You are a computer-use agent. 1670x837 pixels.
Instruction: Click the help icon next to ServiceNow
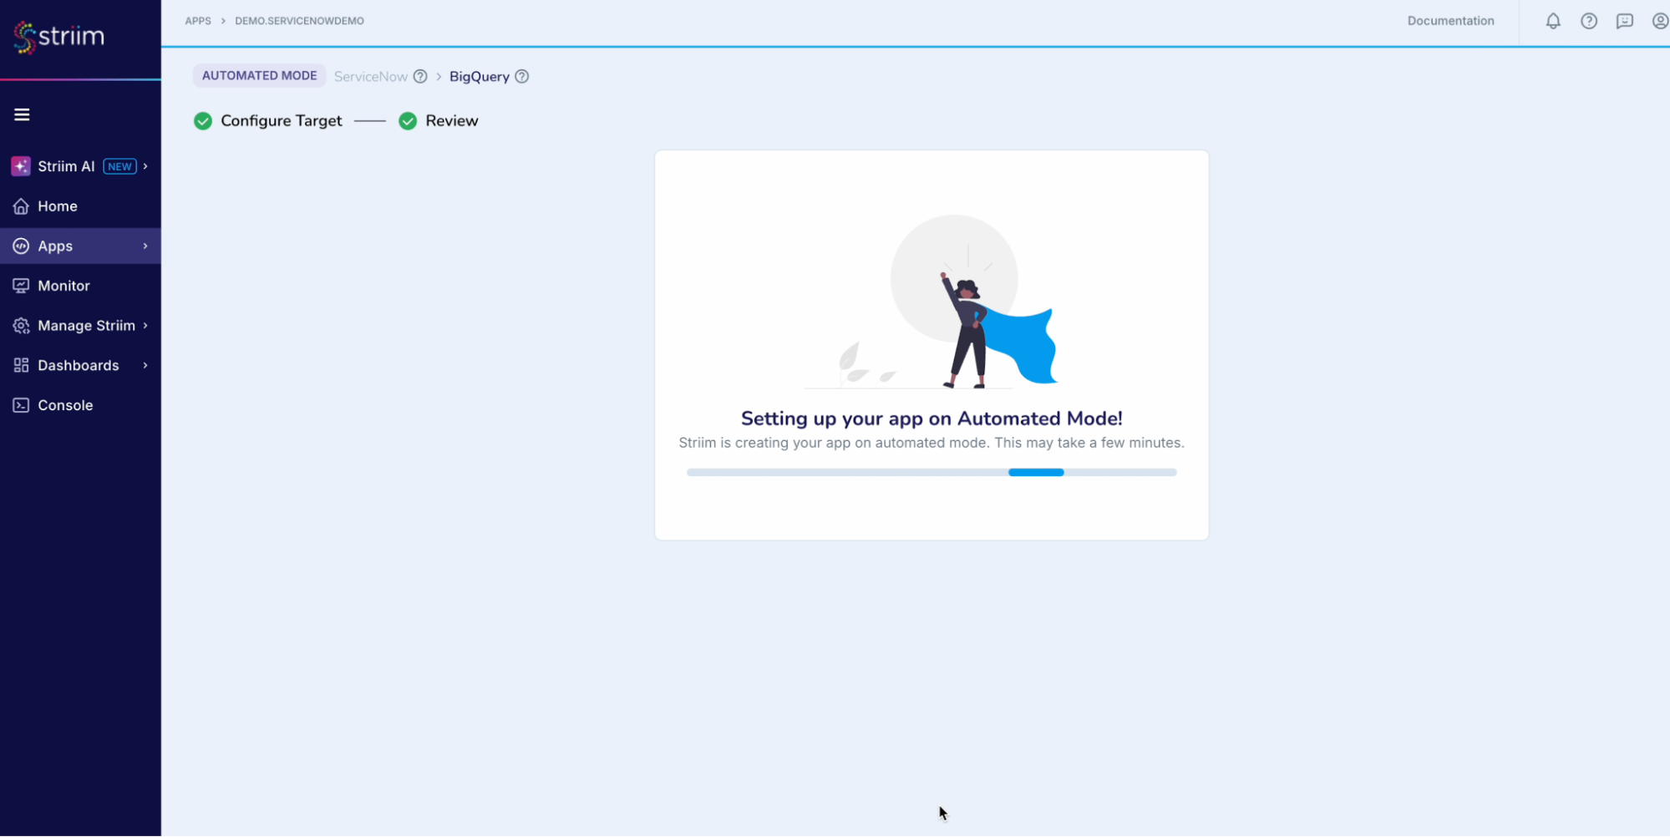pos(420,76)
